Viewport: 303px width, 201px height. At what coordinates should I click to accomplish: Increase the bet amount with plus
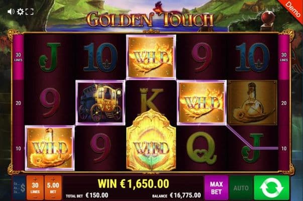[53, 179]
